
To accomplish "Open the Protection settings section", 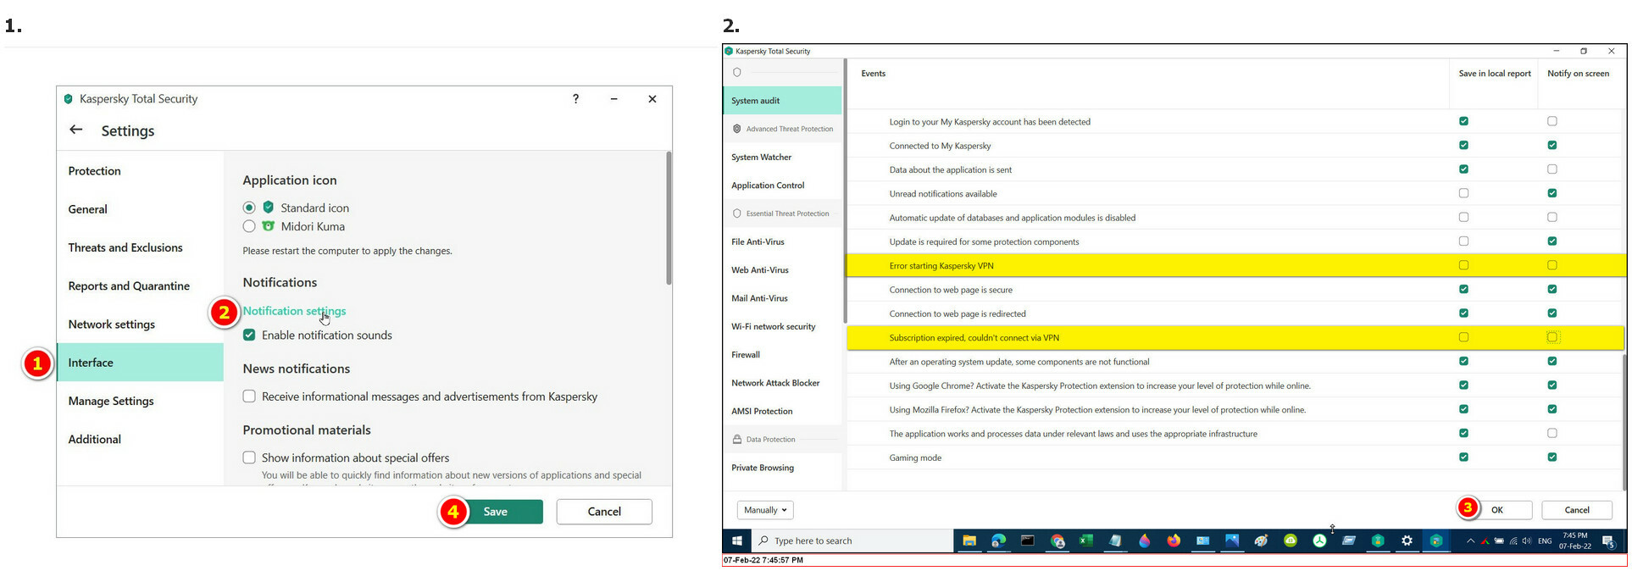I will pyautogui.click(x=140, y=170).
